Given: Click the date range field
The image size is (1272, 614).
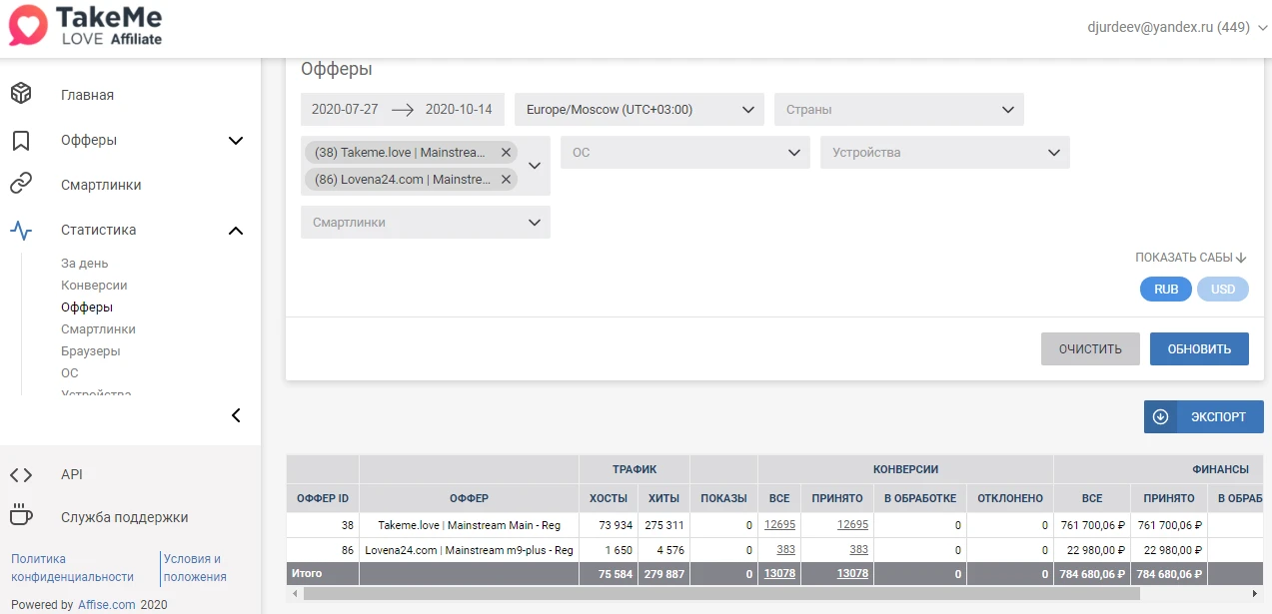Looking at the screenshot, I should coord(403,110).
